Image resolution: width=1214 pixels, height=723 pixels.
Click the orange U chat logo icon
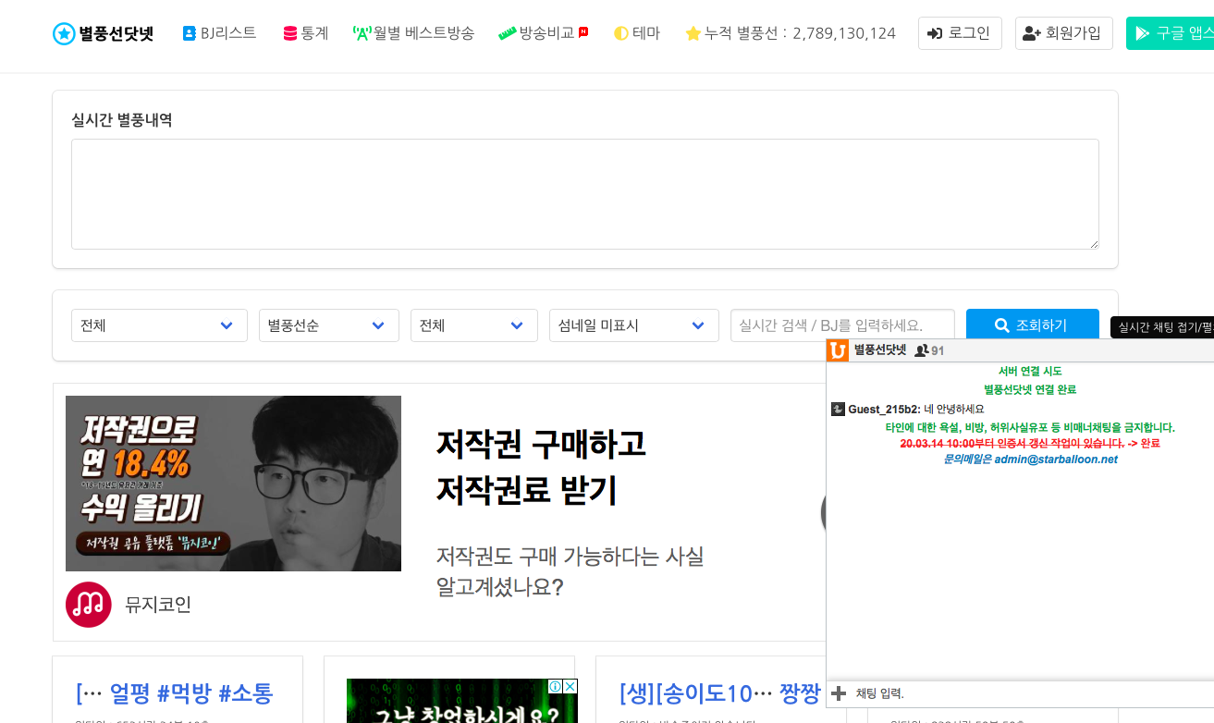(x=838, y=350)
